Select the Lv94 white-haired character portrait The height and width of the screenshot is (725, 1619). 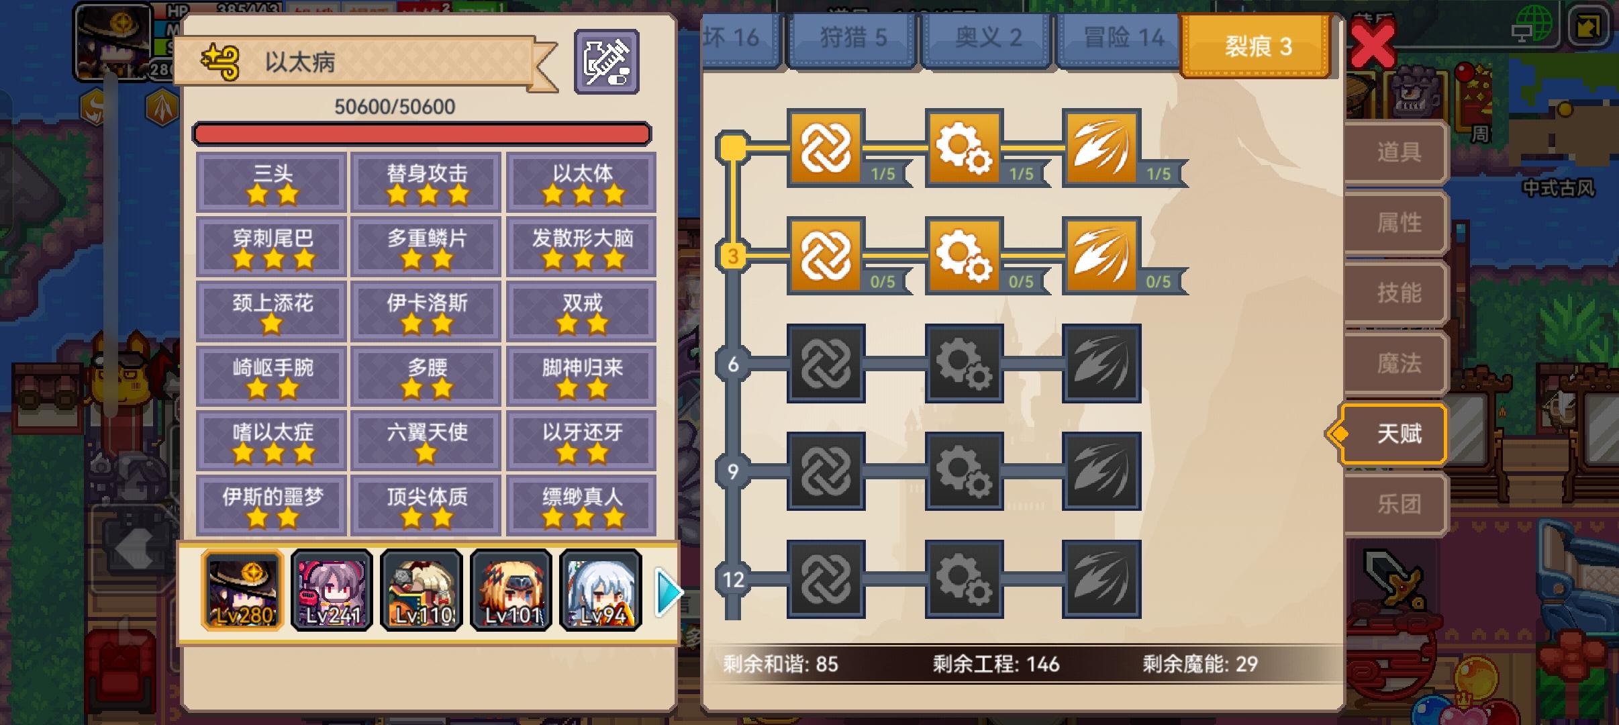pyautogui.click(x=601, y=590)
